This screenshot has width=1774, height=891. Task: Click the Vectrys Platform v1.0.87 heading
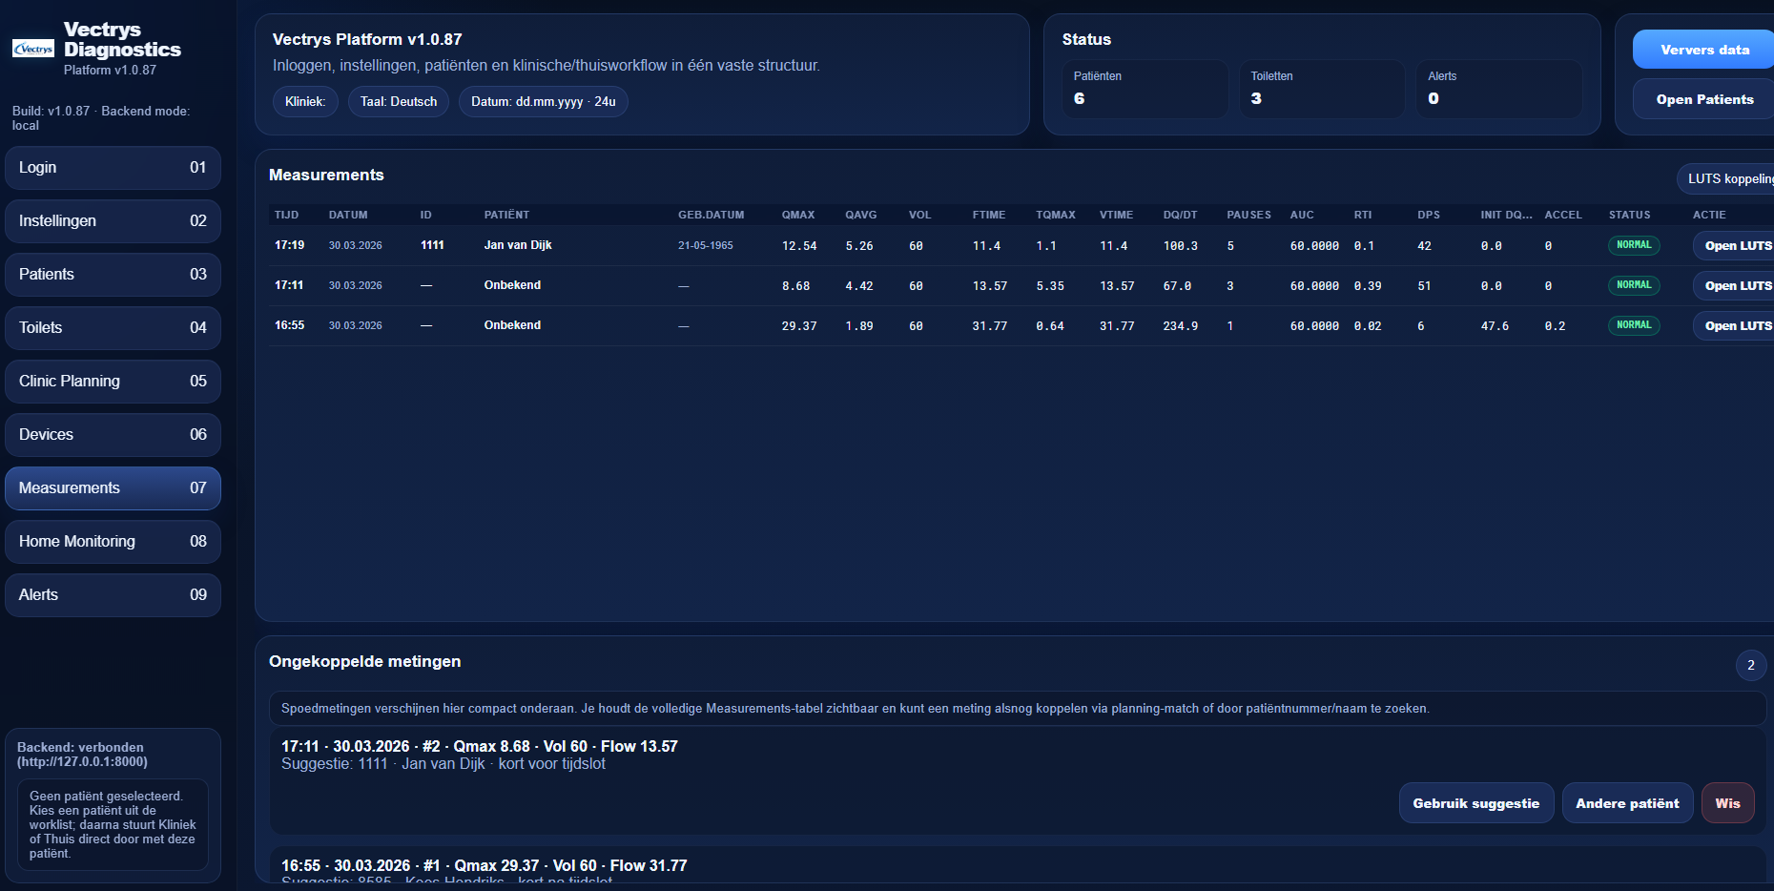(367, 40)
